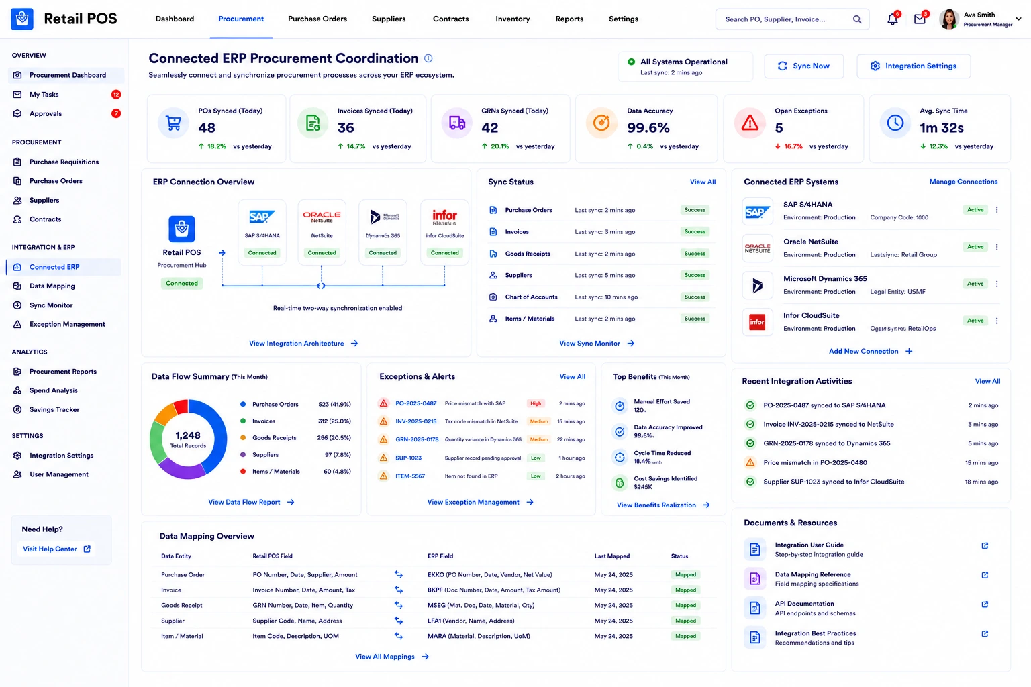Open the Reports top tab
The height and width of the screenshot is (687, 1031).
569,19
